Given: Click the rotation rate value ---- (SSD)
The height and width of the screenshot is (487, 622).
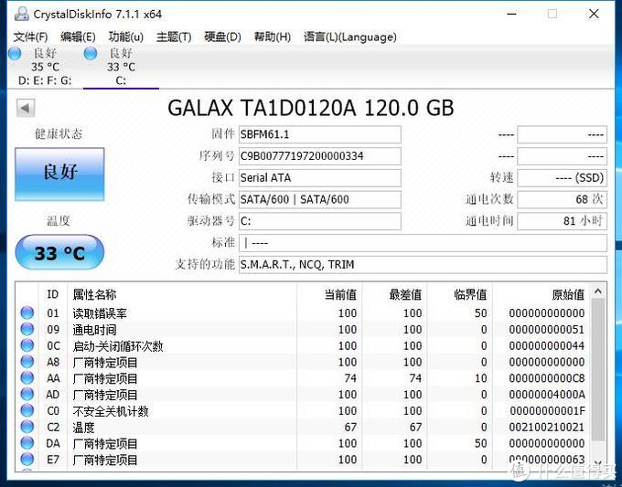Looking at the screenshot, I should coord(563,178).
